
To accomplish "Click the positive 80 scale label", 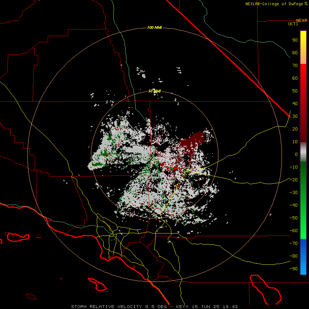I will 295,53.
